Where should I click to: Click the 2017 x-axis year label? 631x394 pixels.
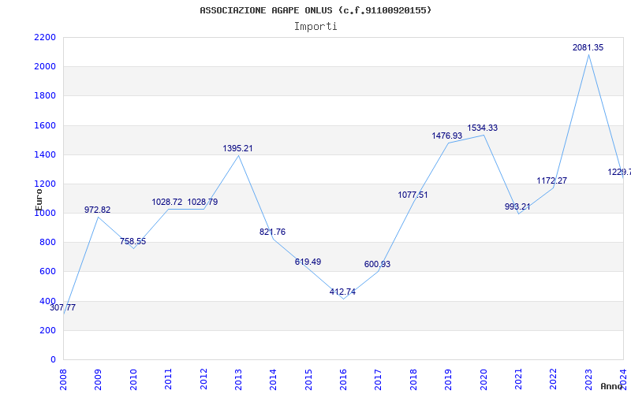pyautogui.click(x=378, y=379)
